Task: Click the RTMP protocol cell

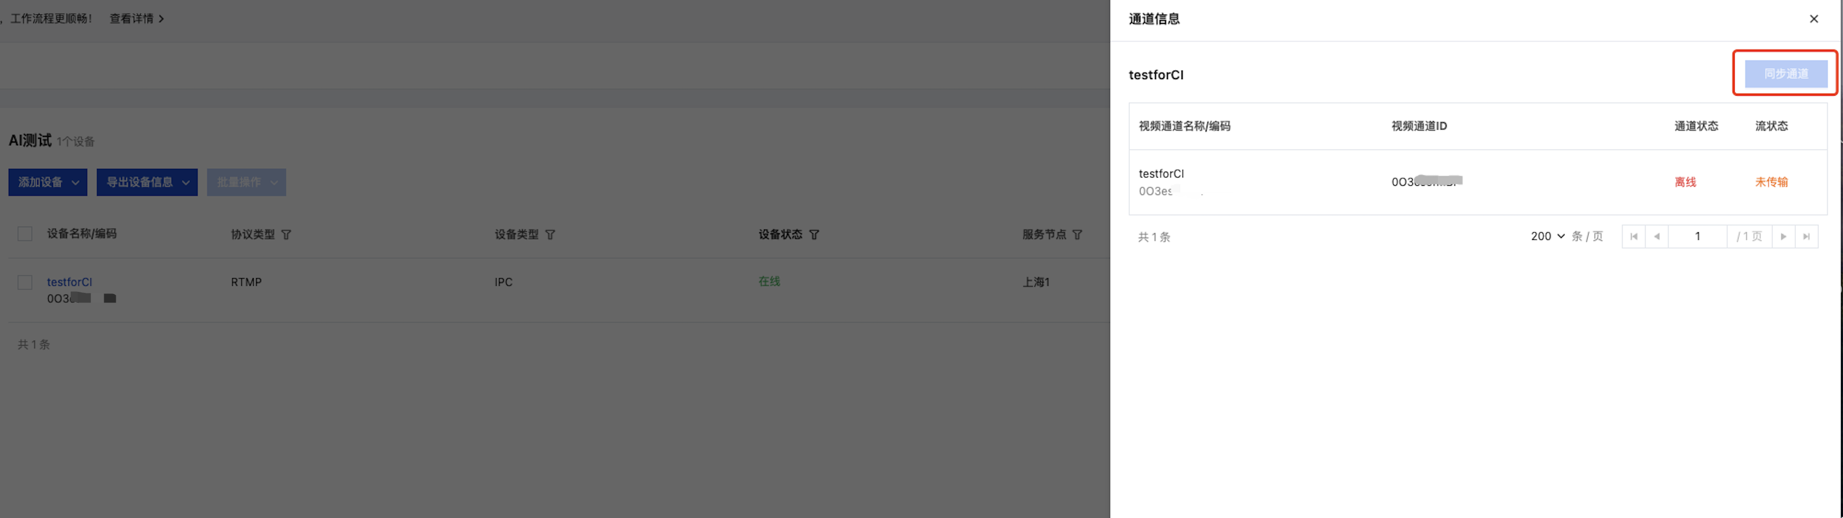Action: coord(246,282)
